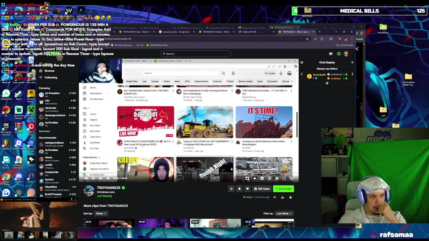This screenshot has height=241, width=429.
Task: Click the Epic Games Launcher desktop icon
Action: coord(6,128)
